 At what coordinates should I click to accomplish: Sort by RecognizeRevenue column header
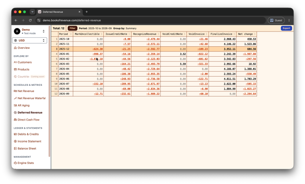[146, 34]
